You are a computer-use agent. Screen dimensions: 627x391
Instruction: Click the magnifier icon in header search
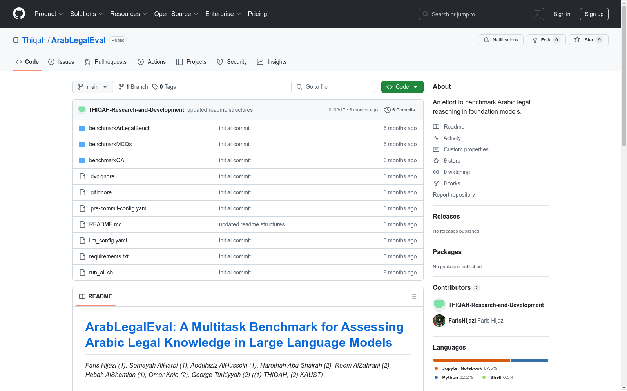point(426,14)
